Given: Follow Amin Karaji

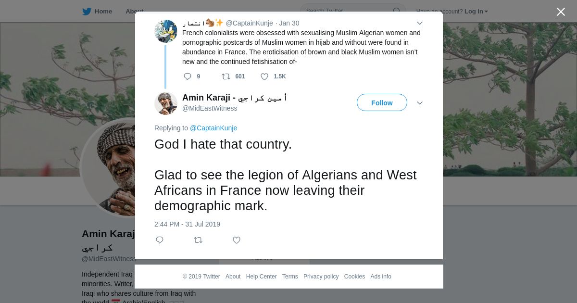Looking at the screenshot, I should pyautogui.click(x=382, y=102).
